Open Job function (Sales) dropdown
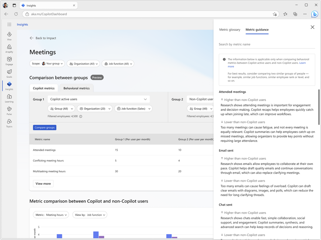Viewport: 321px width, 240px height. tap(133, 109)
